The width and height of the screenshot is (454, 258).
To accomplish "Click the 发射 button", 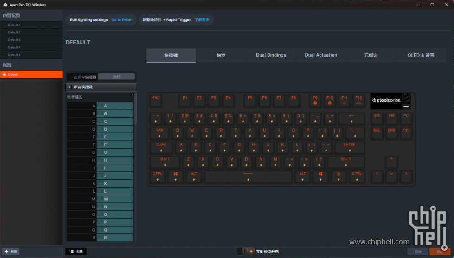I will pos(116,76).
